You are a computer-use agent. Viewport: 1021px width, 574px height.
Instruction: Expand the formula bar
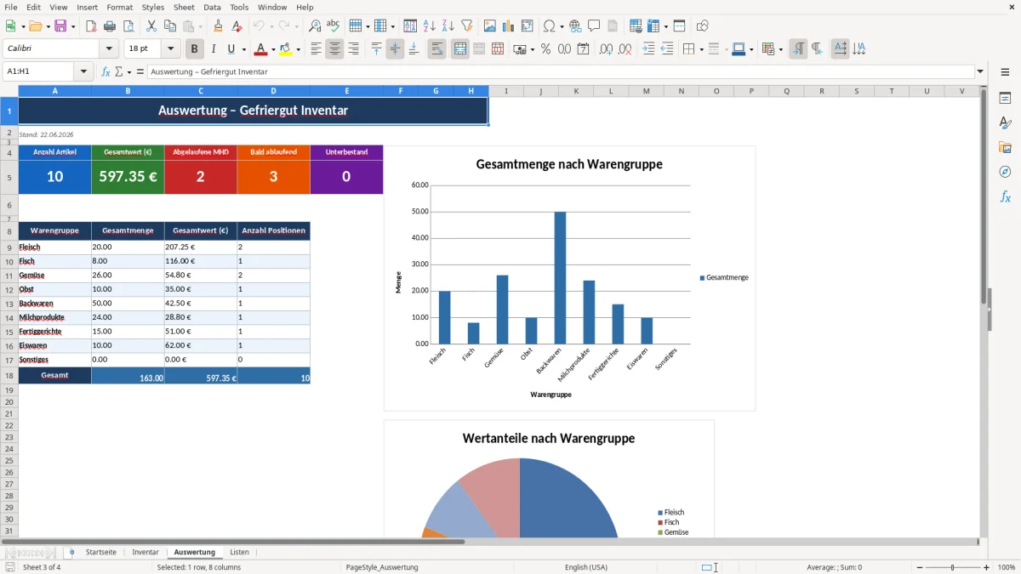[980, 72]
